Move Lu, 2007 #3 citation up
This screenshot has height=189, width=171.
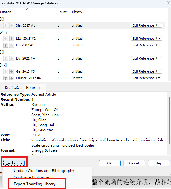(x=6, y=45)
